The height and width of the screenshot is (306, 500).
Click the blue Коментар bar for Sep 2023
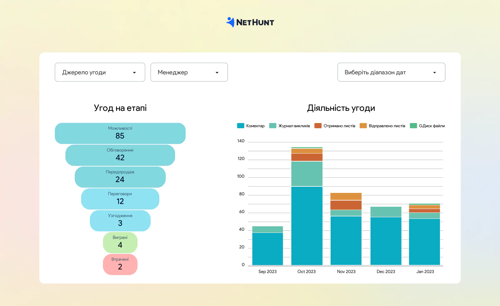tap(267, 249)
